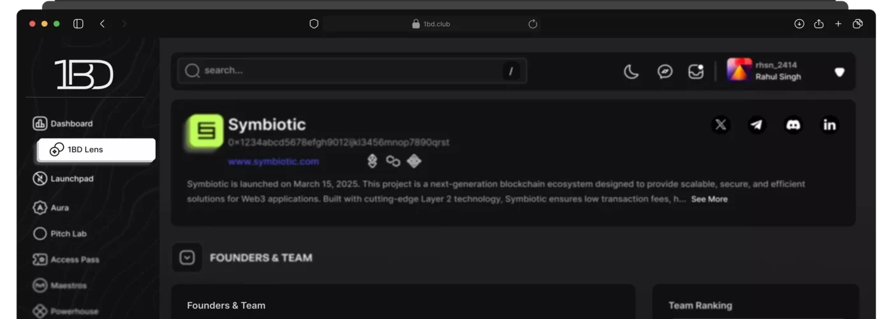Click the rhsn_2414 username
This screenshot has width=893, height=319.
pos(776,65)
